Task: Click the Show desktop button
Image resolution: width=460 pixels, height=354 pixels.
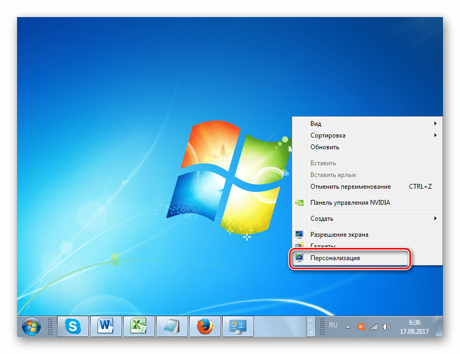Action: coord(439,326)
